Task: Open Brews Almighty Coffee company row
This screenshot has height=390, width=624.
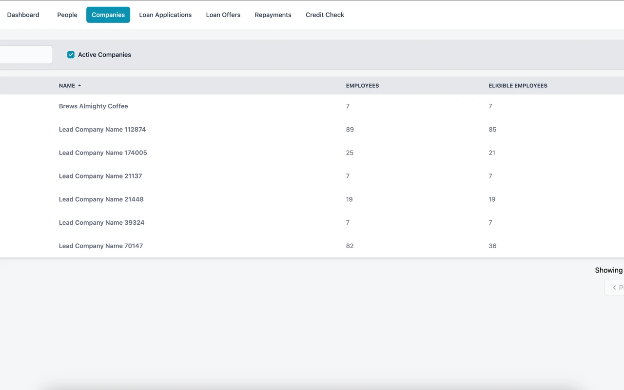Action: pos(312,106)
